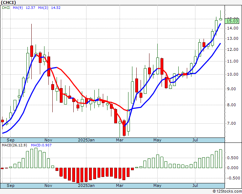Image resolution: width=242 pixels, height=194 pixels.
Task: Click Mar on the MACD time axis
Action: tap(120, 185)
